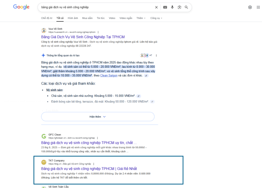The height and width of the screenshot is (188, 262).
Task: Open AI overview three-dot menu
Action: coord(156,55)
